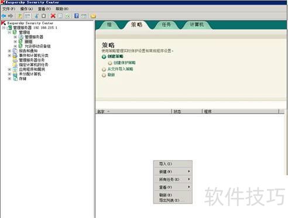
Task: Expand the 允许移动设备组 tree node
Action: 15,46
